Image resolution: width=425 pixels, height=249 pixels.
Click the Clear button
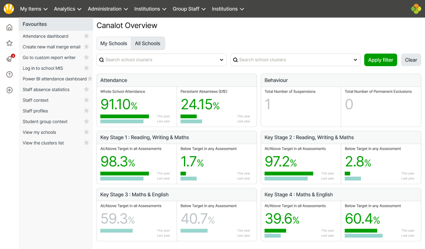[411, 60]
